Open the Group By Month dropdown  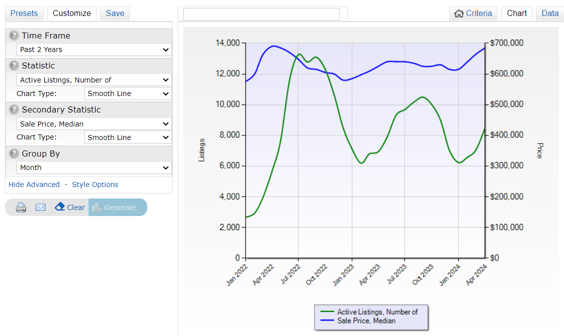click(94, 168)
